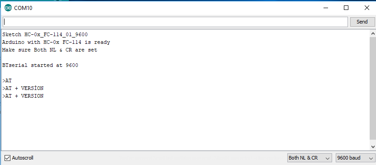376x165 pixels.
Task: Close the COM10 serial monitor
Action: pos(366,8)
